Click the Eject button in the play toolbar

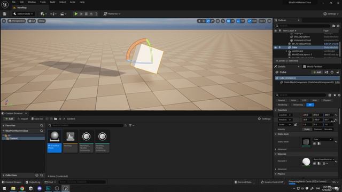pos(91,14)
